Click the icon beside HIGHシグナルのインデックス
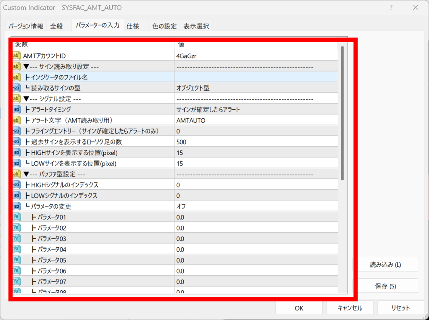The height and width of the screenshot is (320, 429). 17,185
